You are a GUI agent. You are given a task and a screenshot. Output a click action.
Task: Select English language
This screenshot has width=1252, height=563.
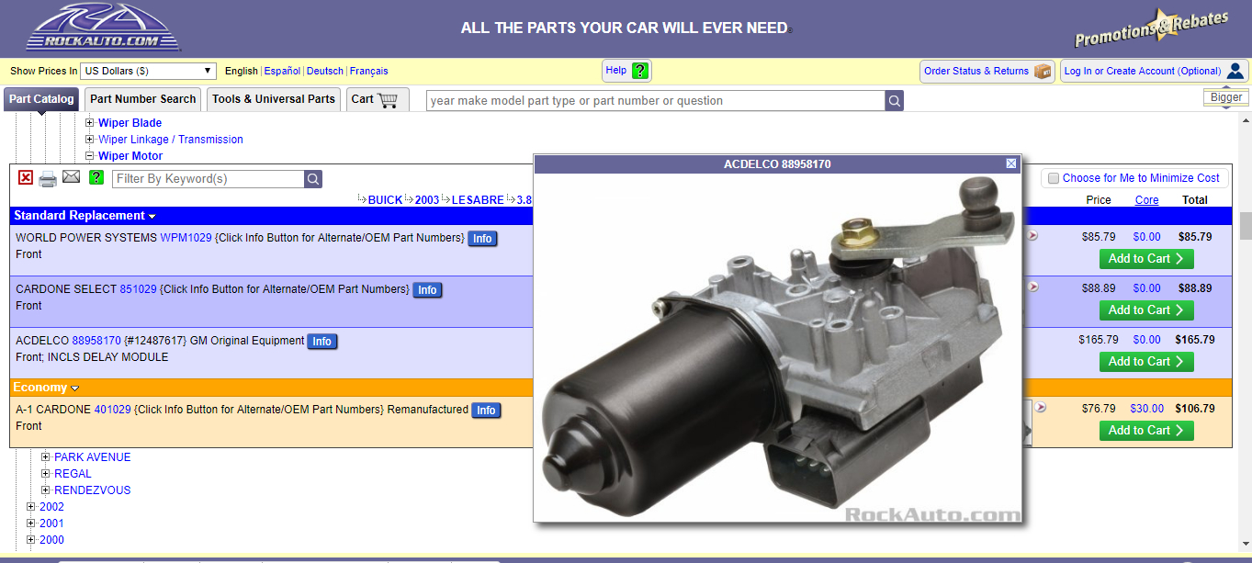(x=242, y=71)
